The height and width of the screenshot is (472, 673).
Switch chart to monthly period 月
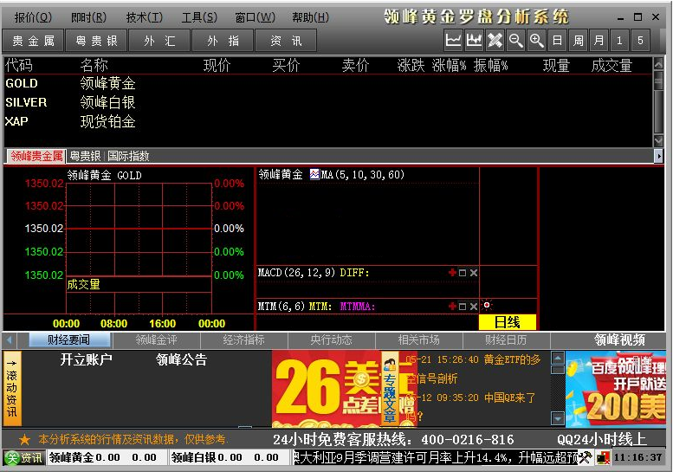599,41
